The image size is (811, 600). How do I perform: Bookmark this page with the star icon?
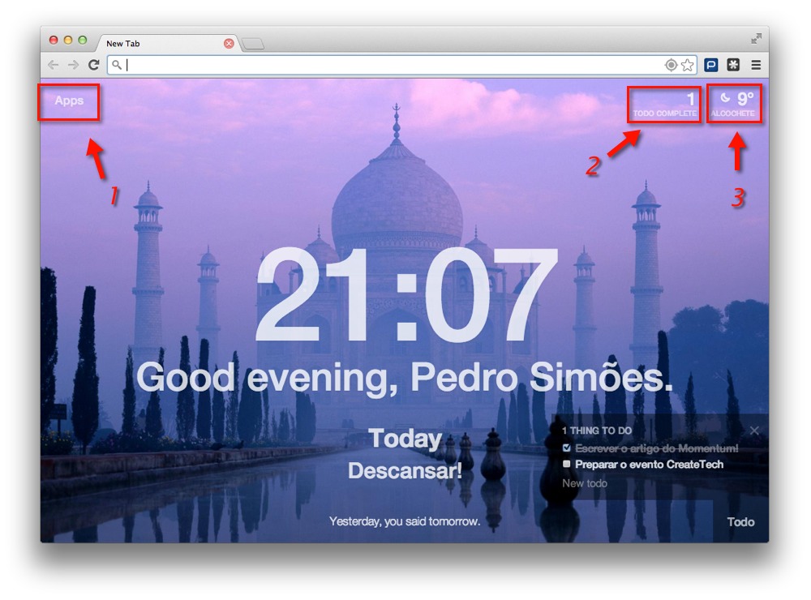[688, 65]
